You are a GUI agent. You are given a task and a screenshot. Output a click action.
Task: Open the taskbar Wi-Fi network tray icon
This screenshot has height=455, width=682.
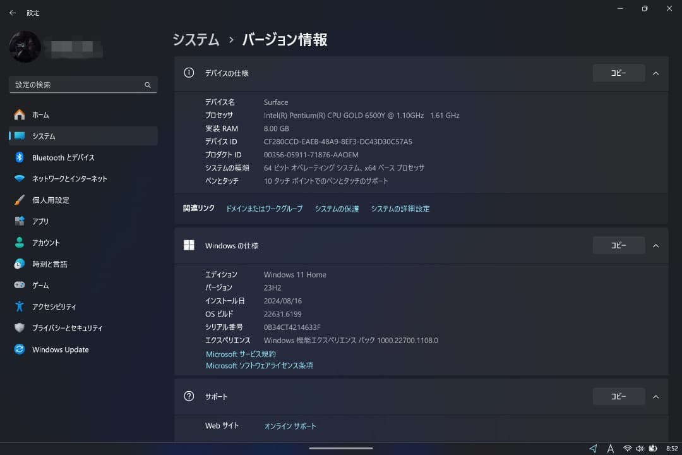point(627,448)
